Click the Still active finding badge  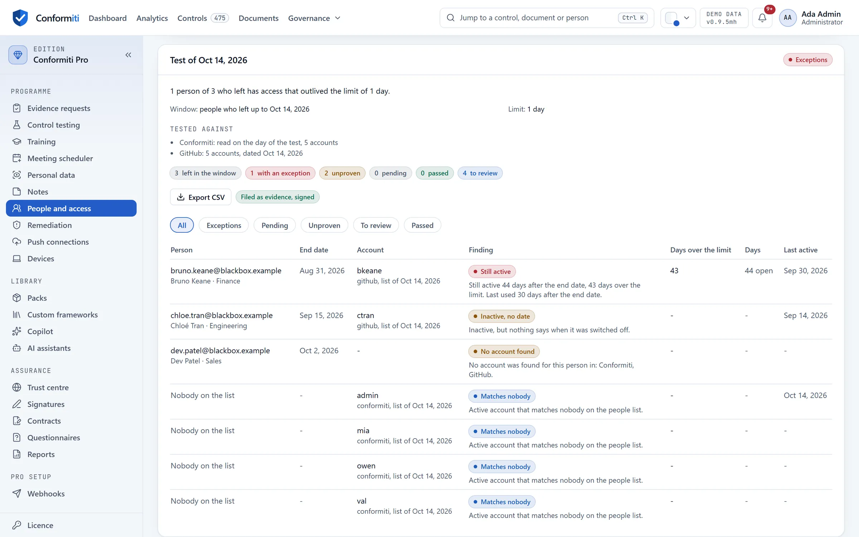tap(492, 271)
